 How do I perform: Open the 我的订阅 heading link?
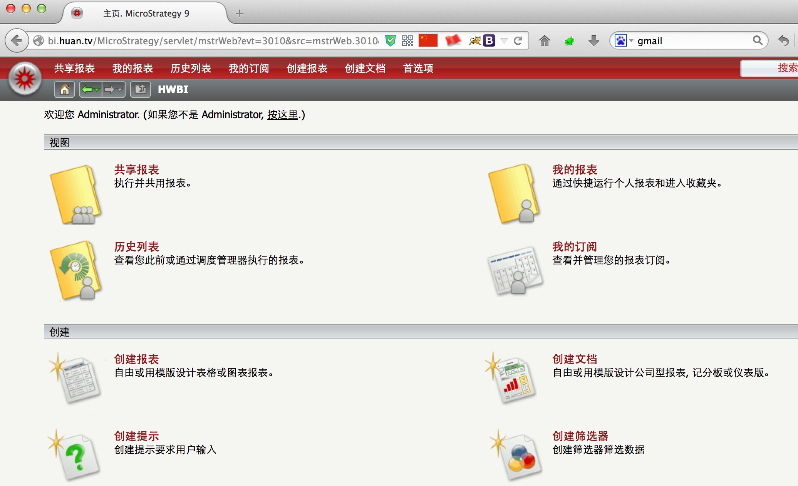[575, 246]
